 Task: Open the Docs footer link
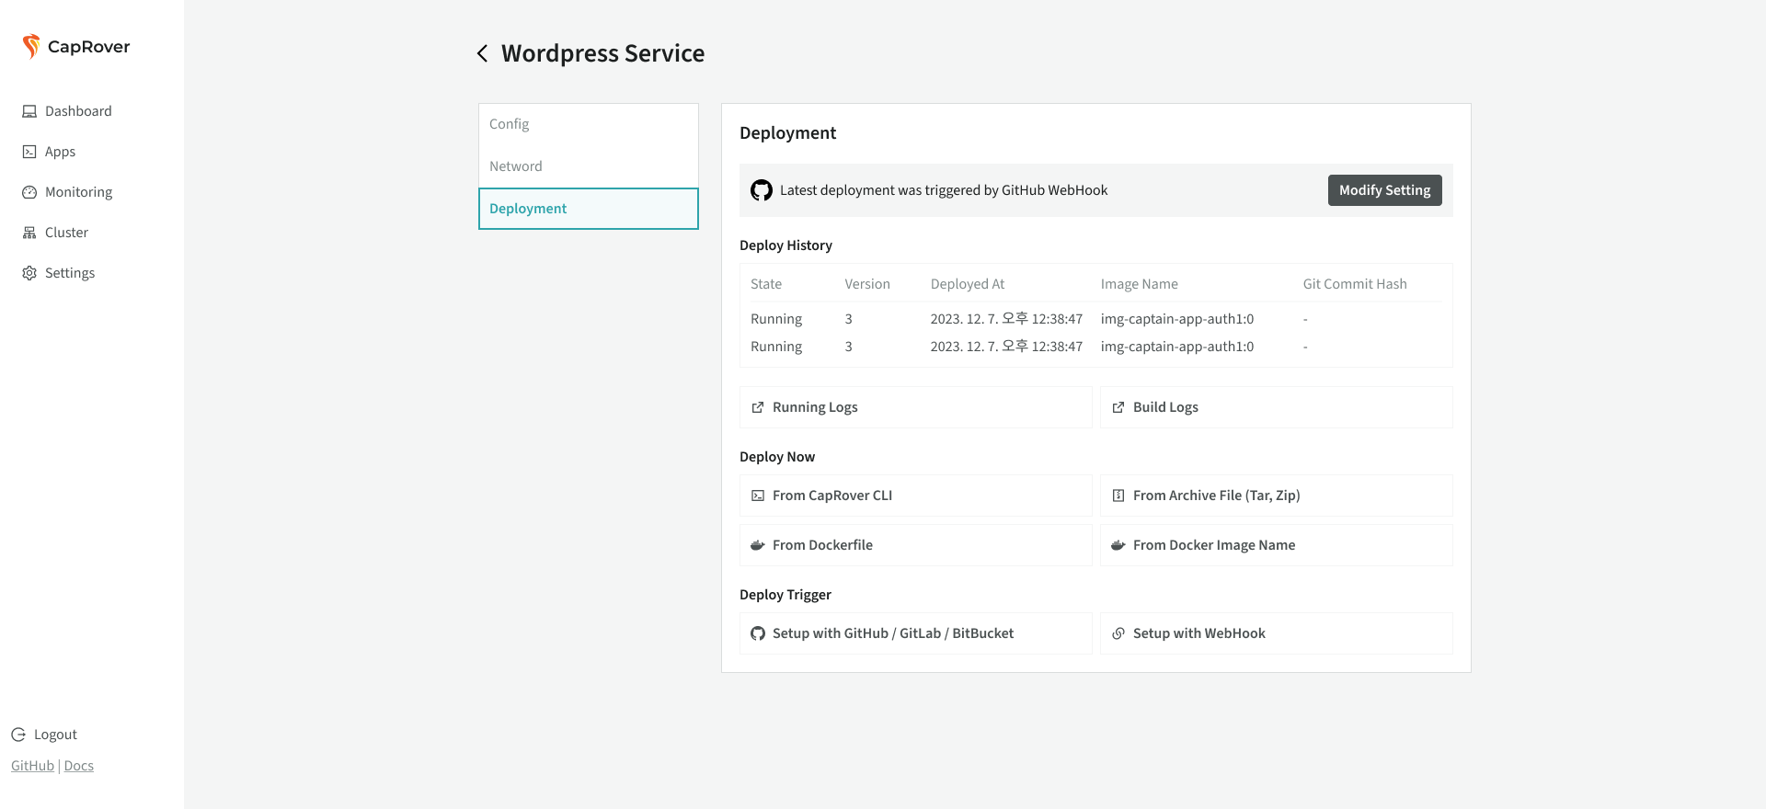79,766
